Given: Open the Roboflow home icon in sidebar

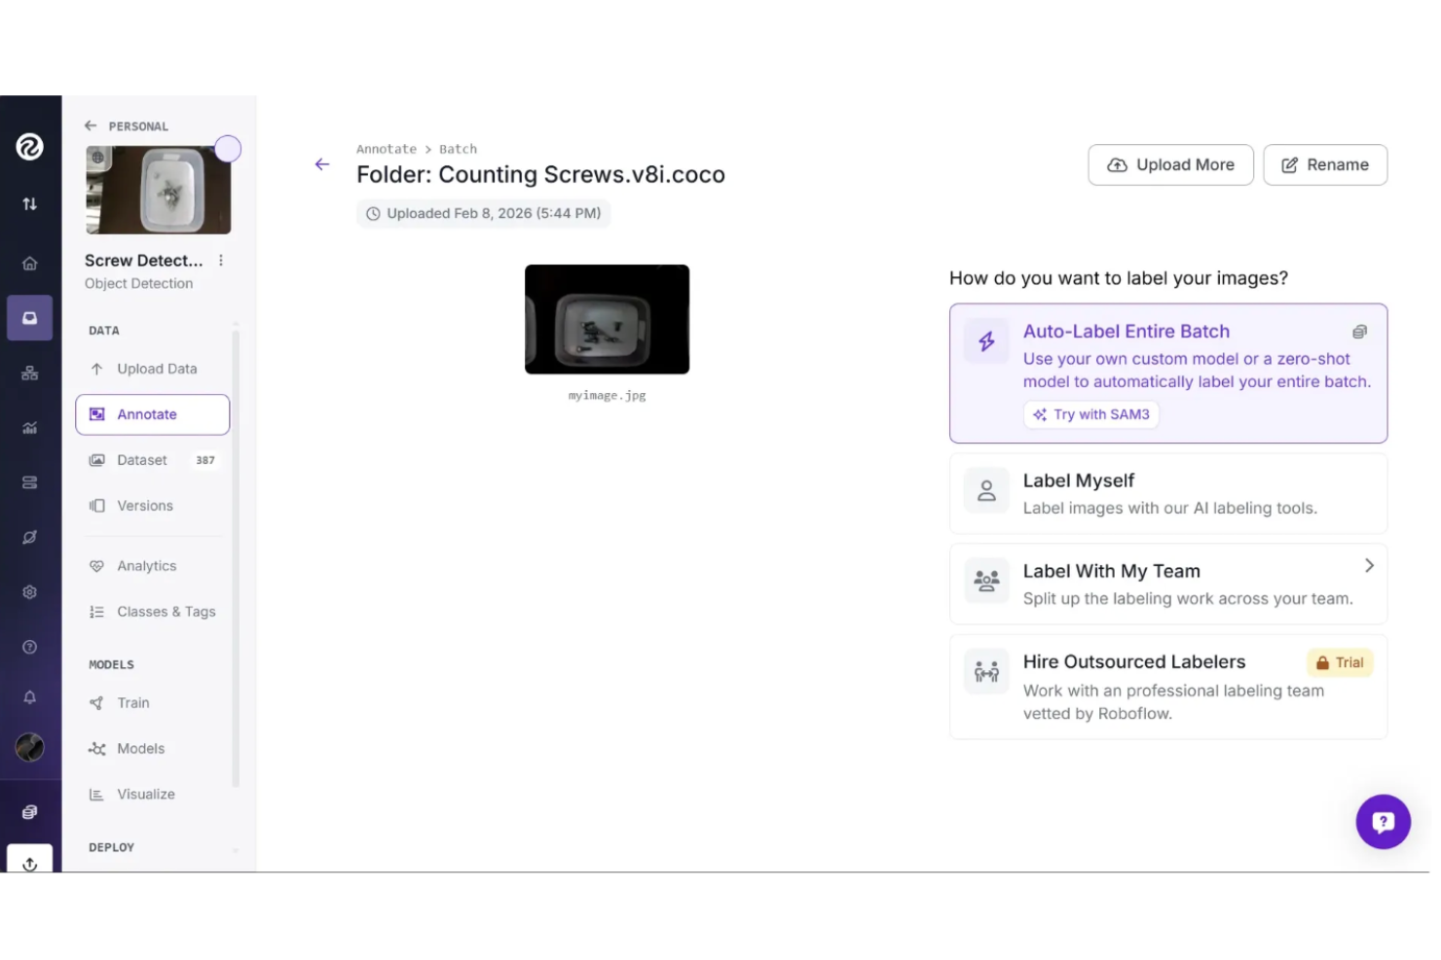Looking at the screenshot, I should [30, 263].
